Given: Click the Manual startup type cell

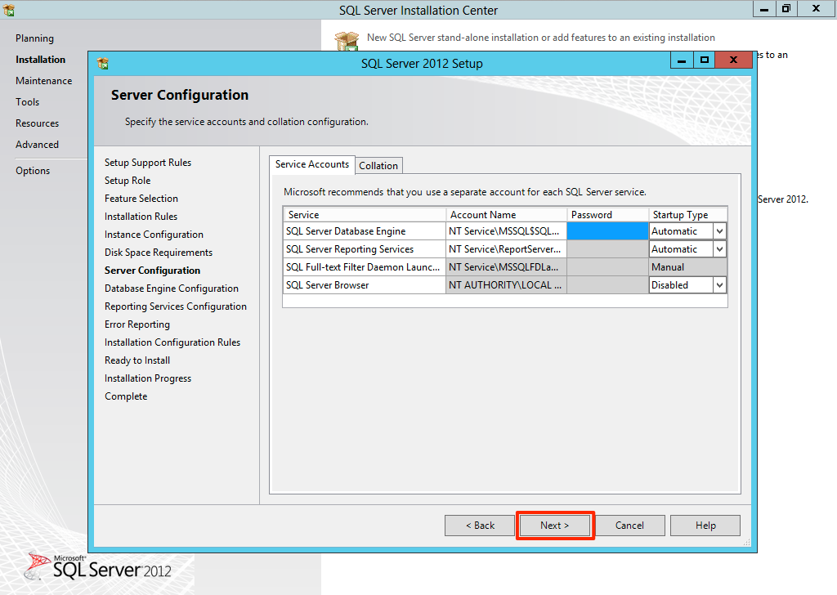Looking at the screenshot, I should tap(687, 267).
